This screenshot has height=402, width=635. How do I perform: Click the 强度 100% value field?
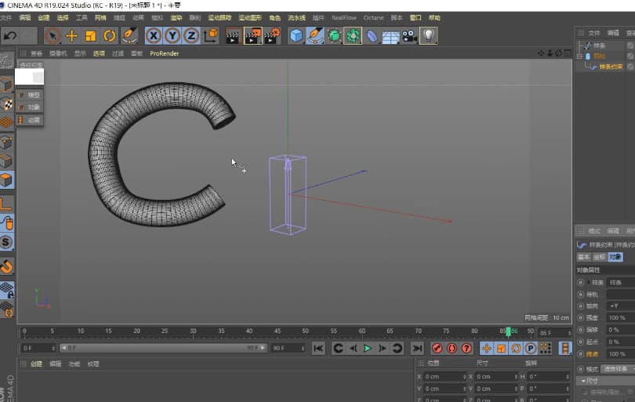[x=619, y=317]
